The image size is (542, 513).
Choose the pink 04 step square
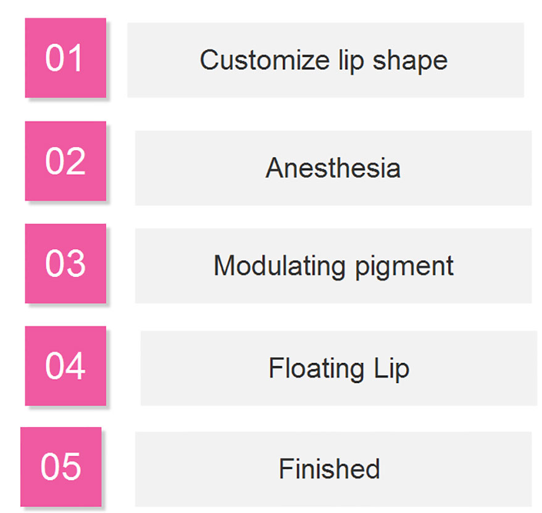[x=65, y=366]
